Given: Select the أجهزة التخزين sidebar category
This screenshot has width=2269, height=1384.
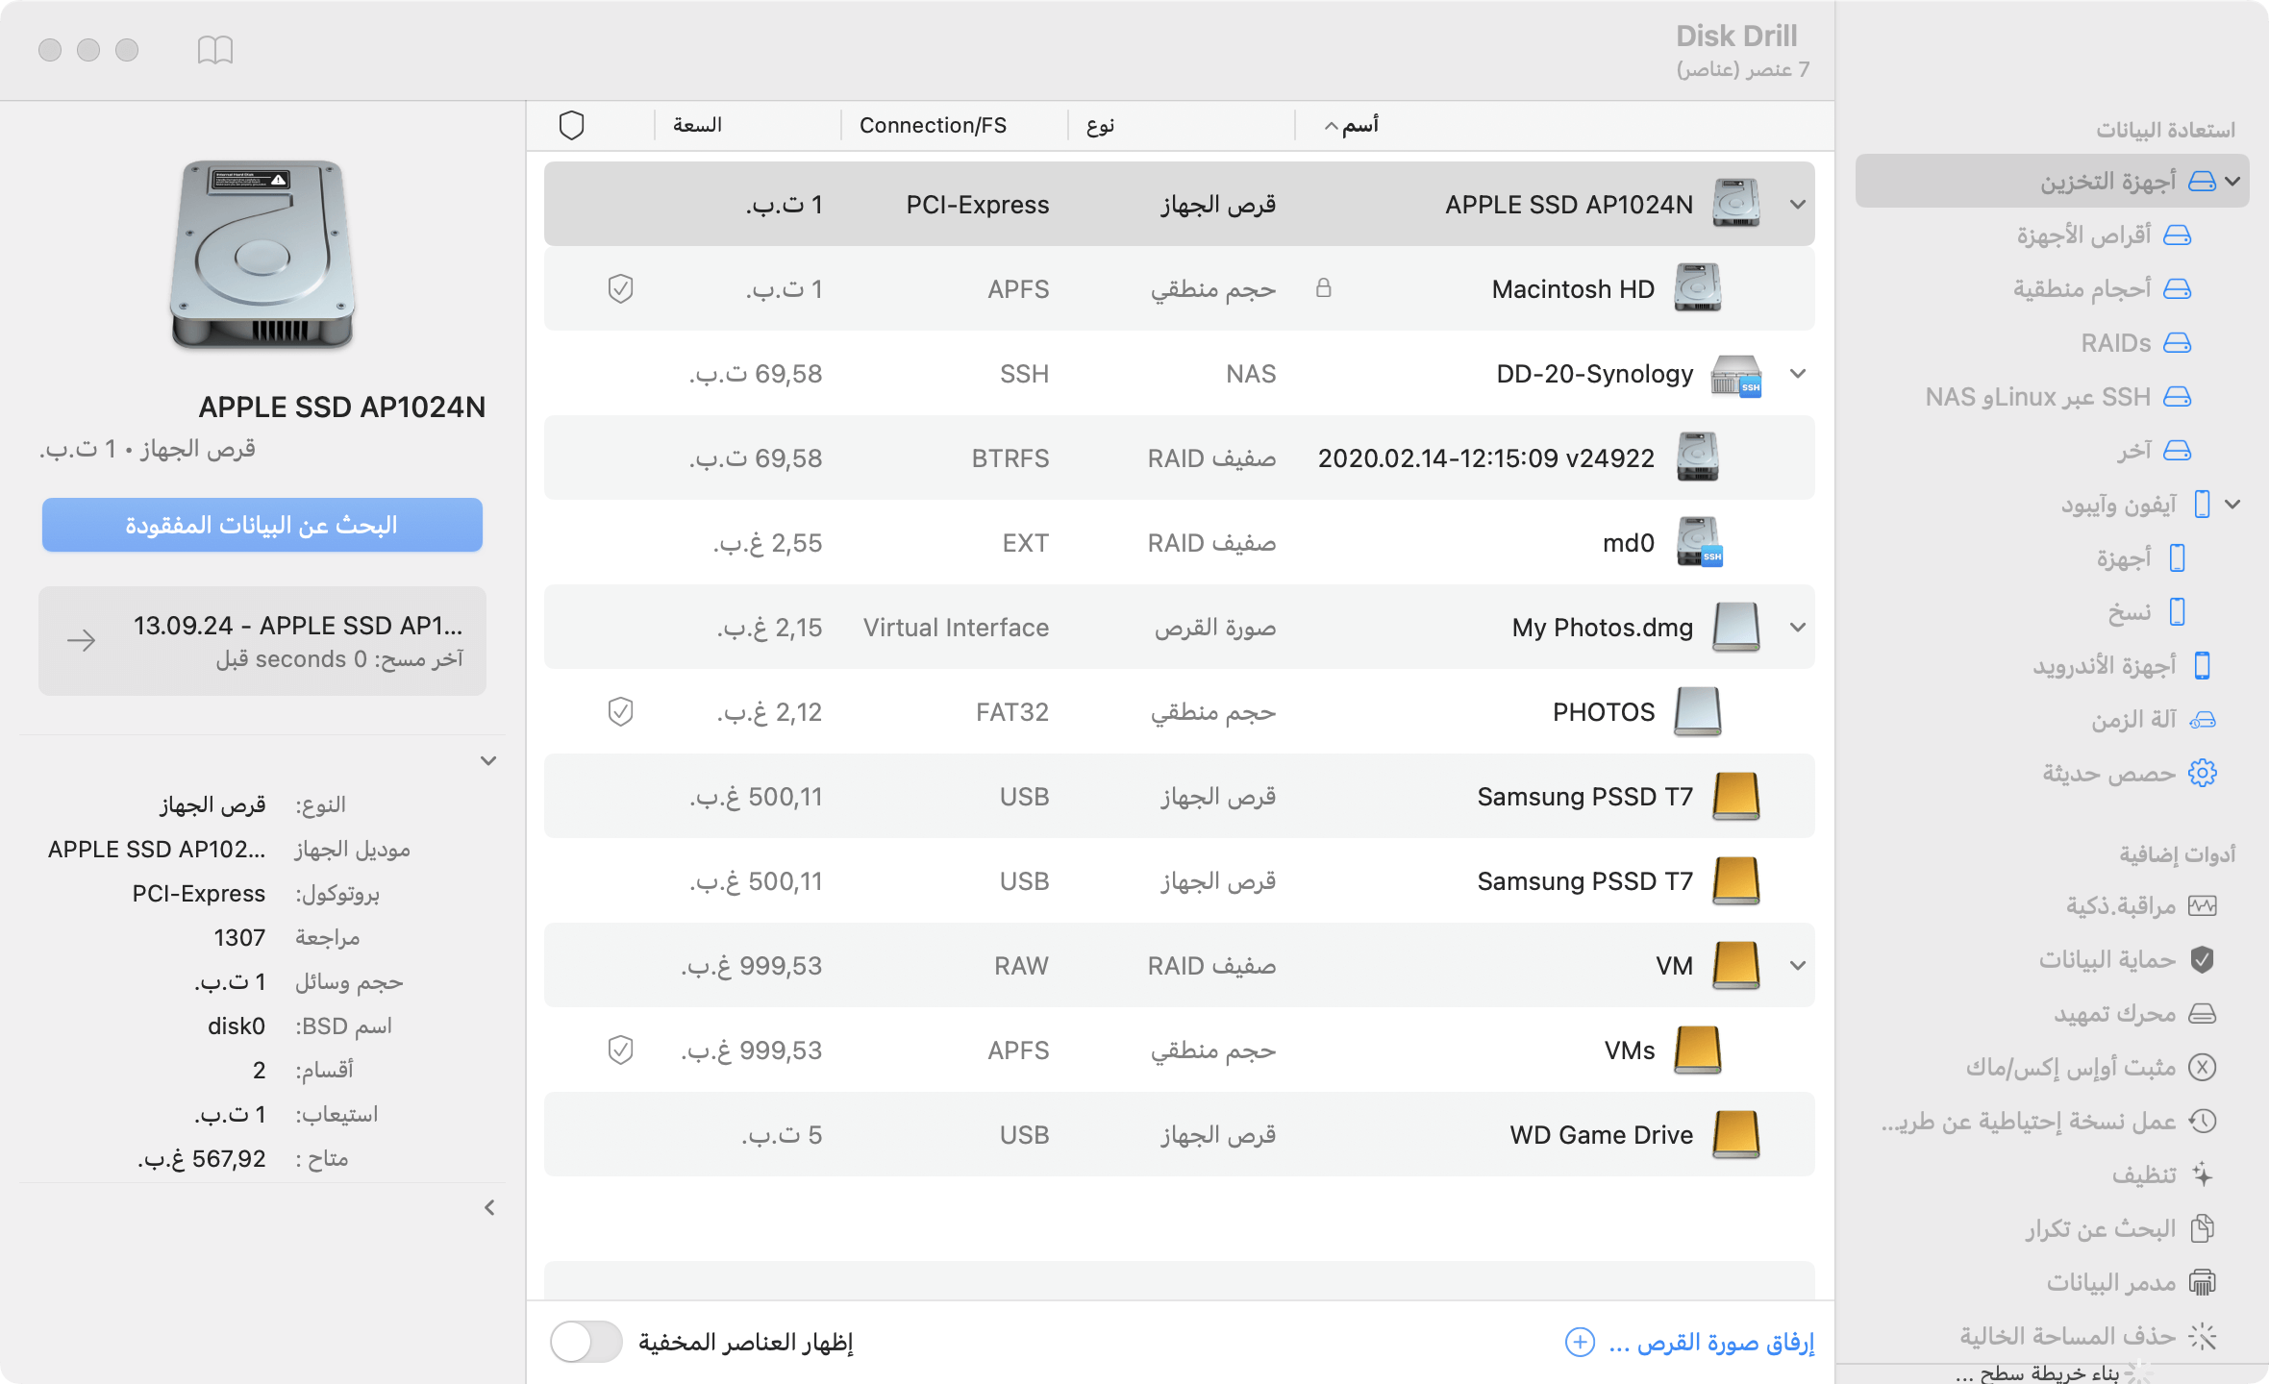Looking at the screenshot, I should pyautogui.click(x=2052, y=181).
